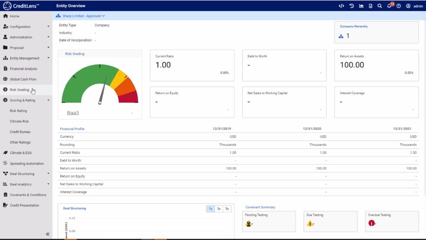Open the admin user profile
This screenshot has height=240, width=426.
pos(414,6)
